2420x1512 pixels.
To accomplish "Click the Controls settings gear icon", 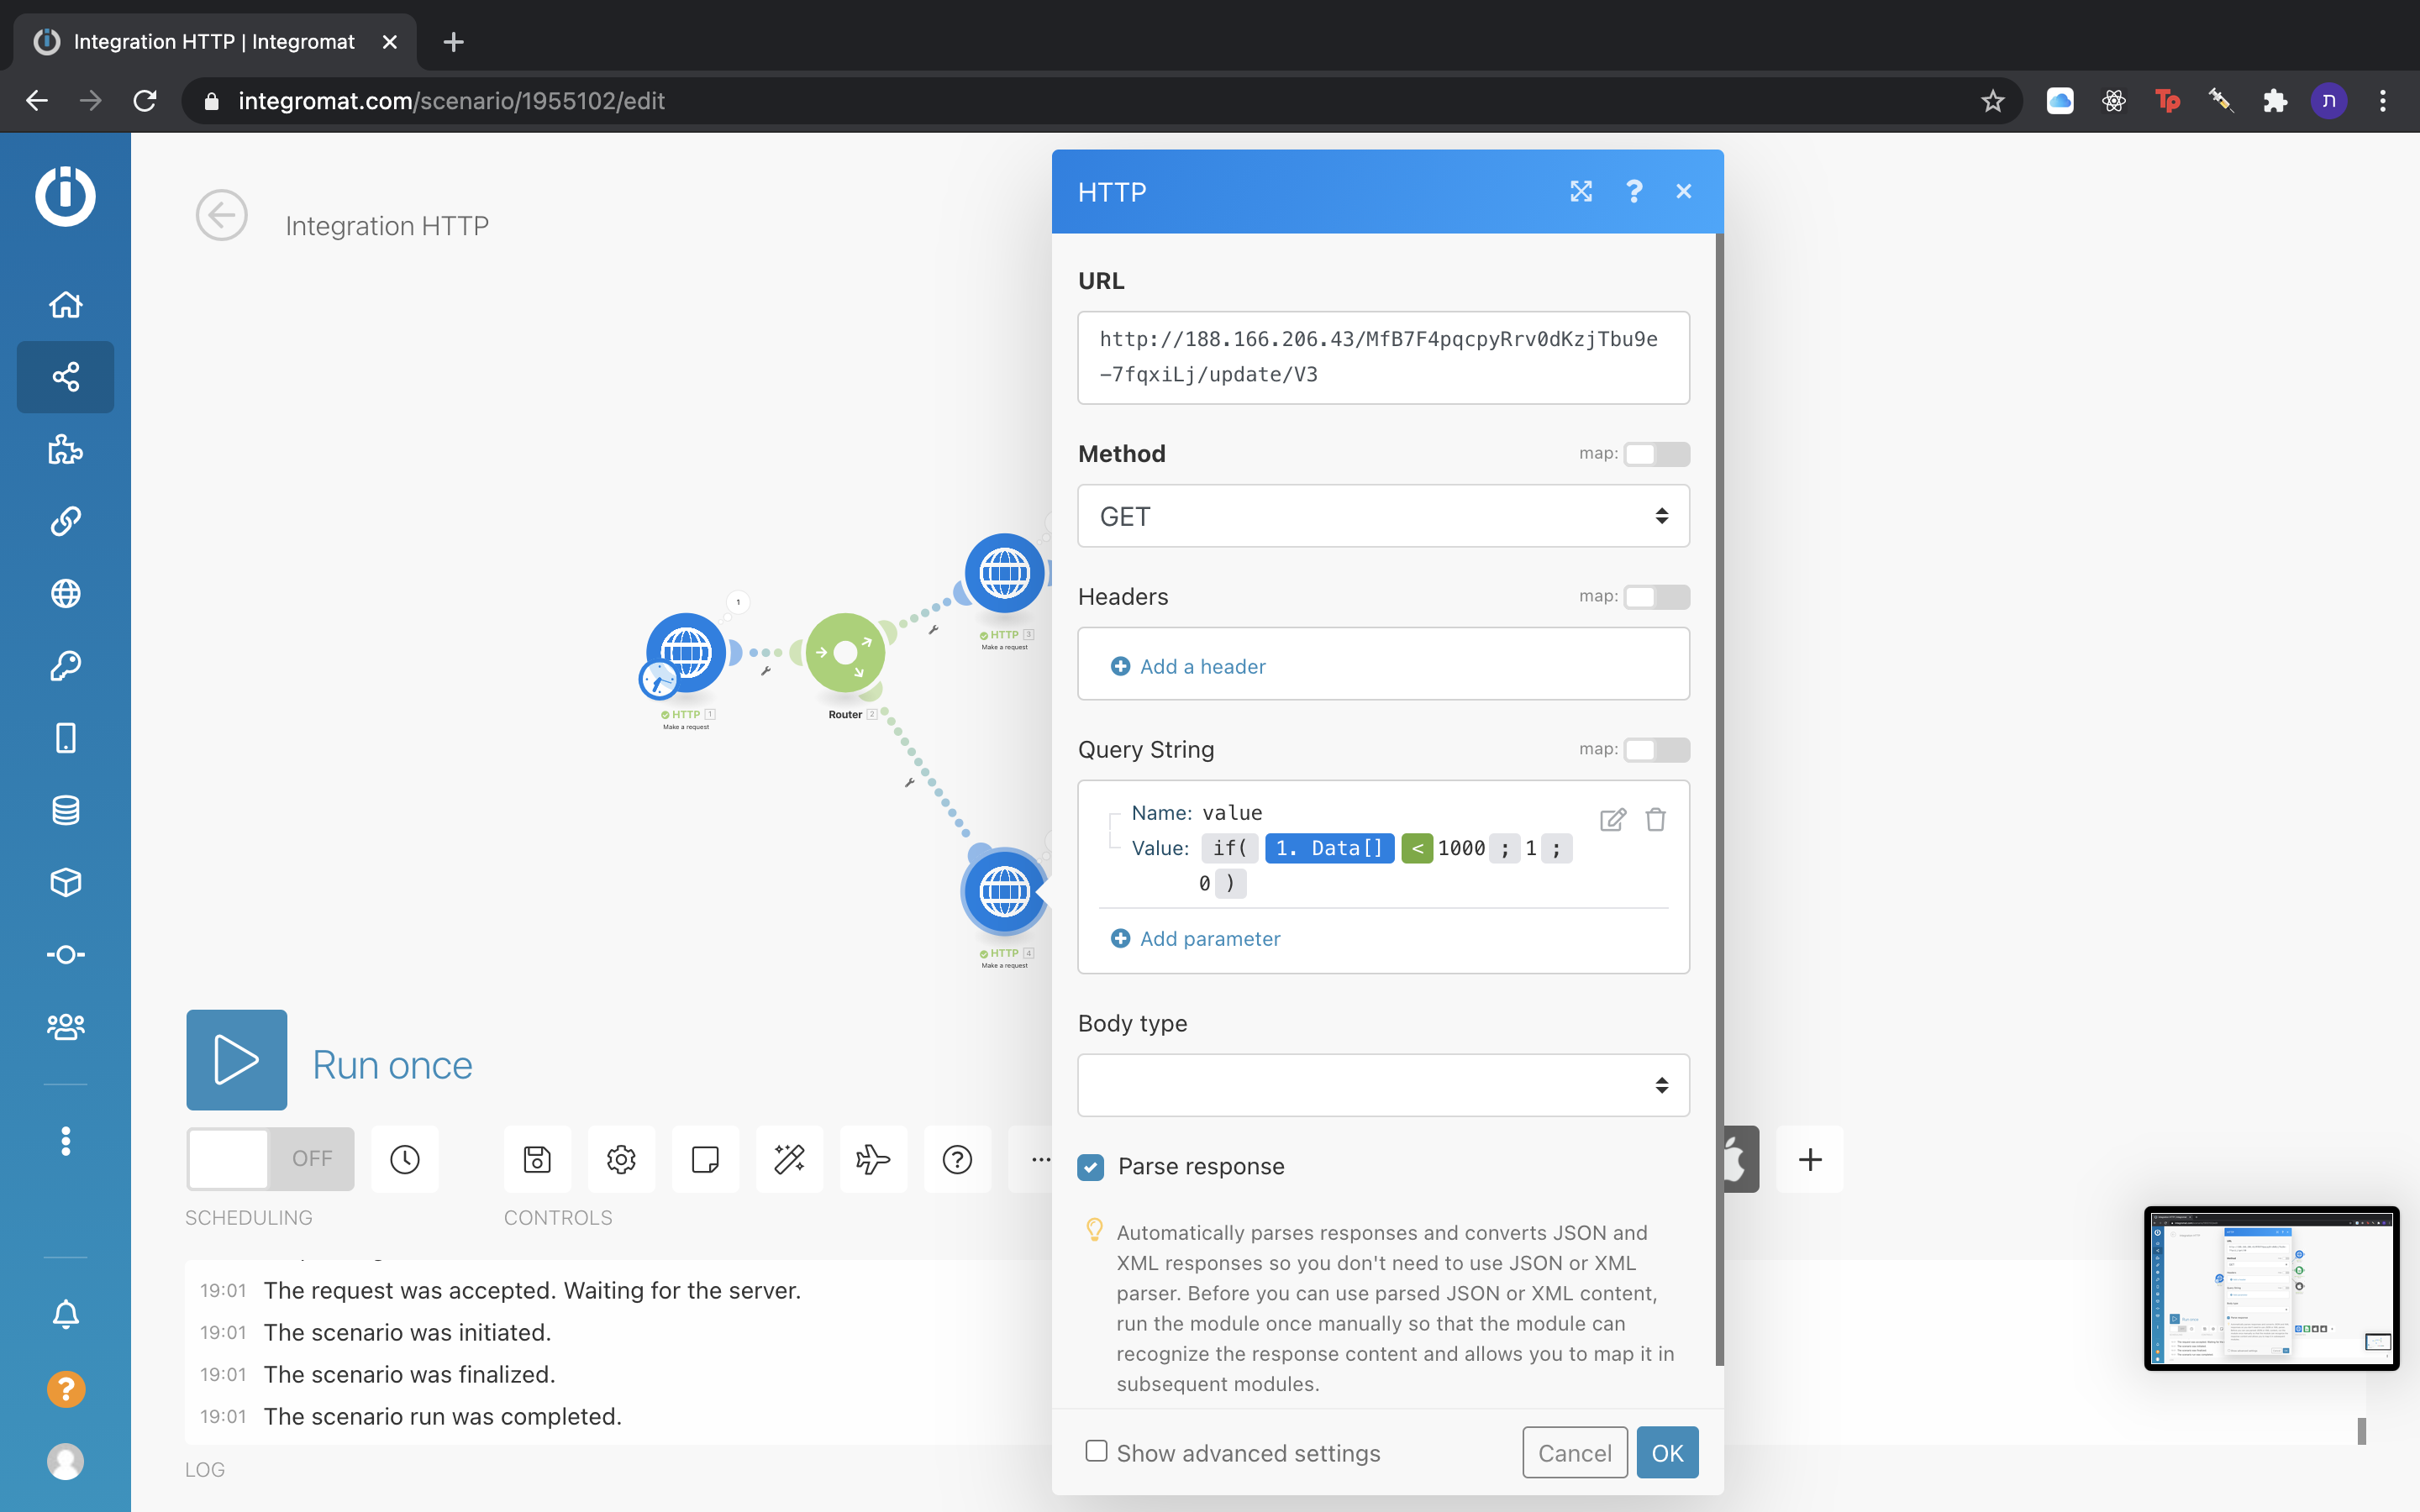I will click(x=620, y=1158).
